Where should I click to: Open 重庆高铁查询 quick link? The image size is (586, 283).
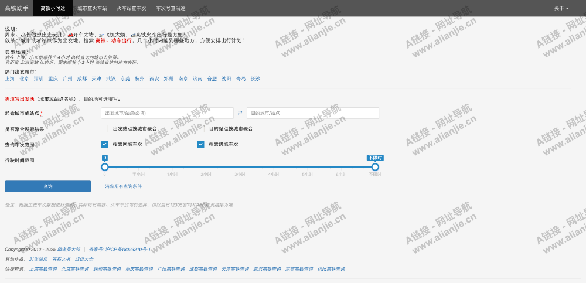point(139,269)
